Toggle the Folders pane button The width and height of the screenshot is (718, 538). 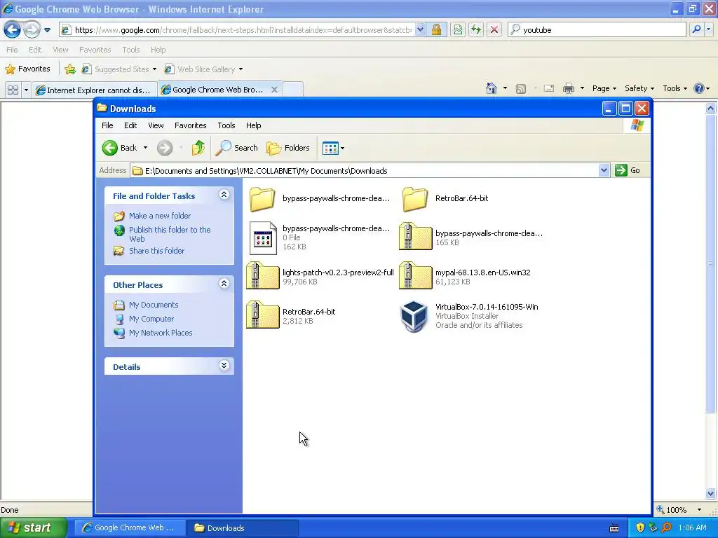point(288,148)
